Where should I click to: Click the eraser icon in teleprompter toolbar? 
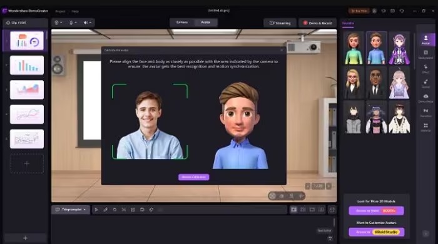(151, 210)
